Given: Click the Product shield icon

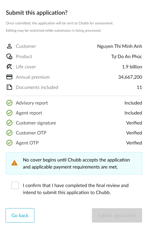Looking at the screenshot, I should pos(9,56).
